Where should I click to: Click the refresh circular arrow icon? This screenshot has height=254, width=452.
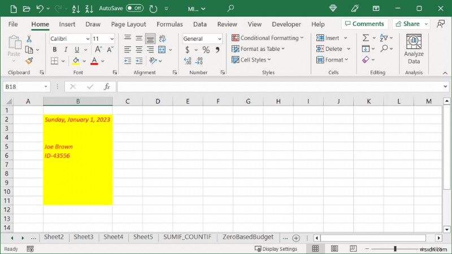pyautogui.click(x=153, y=8)
